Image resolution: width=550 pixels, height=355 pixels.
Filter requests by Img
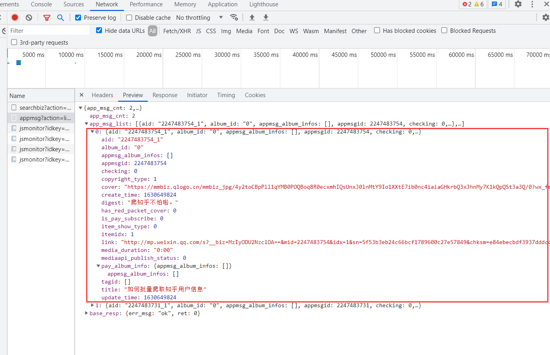pos(226,31)
